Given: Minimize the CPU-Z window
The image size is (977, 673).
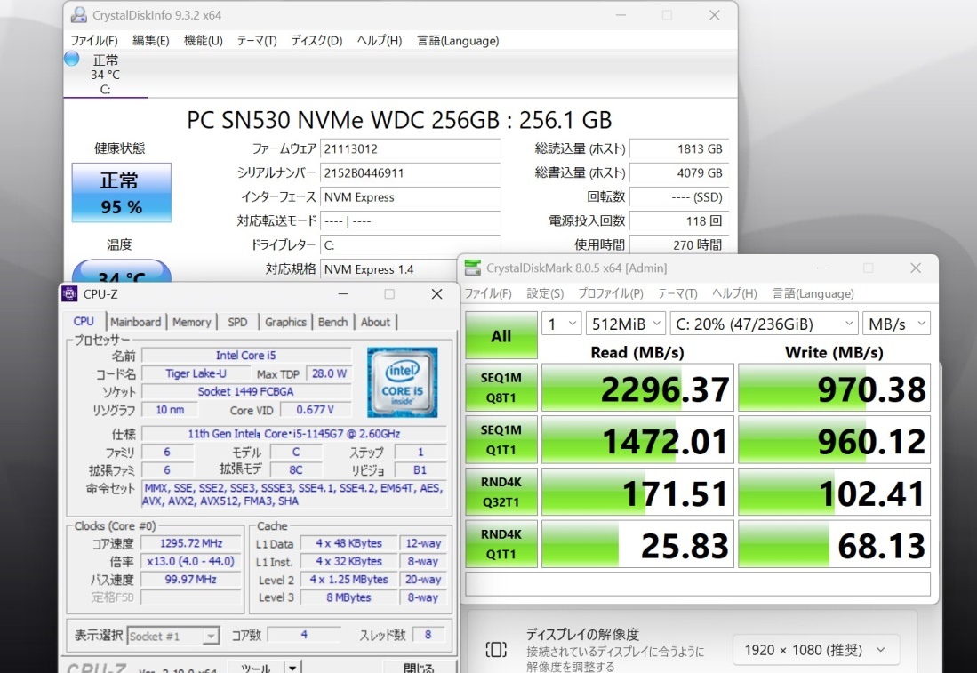Looking at the screenshot, I should point(343,293).
